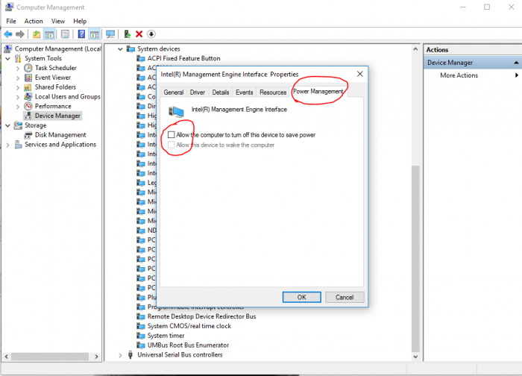Viewport: 522px width, 376px height.
Task: Open the Help menu
Action: click(x=80, y=21)
